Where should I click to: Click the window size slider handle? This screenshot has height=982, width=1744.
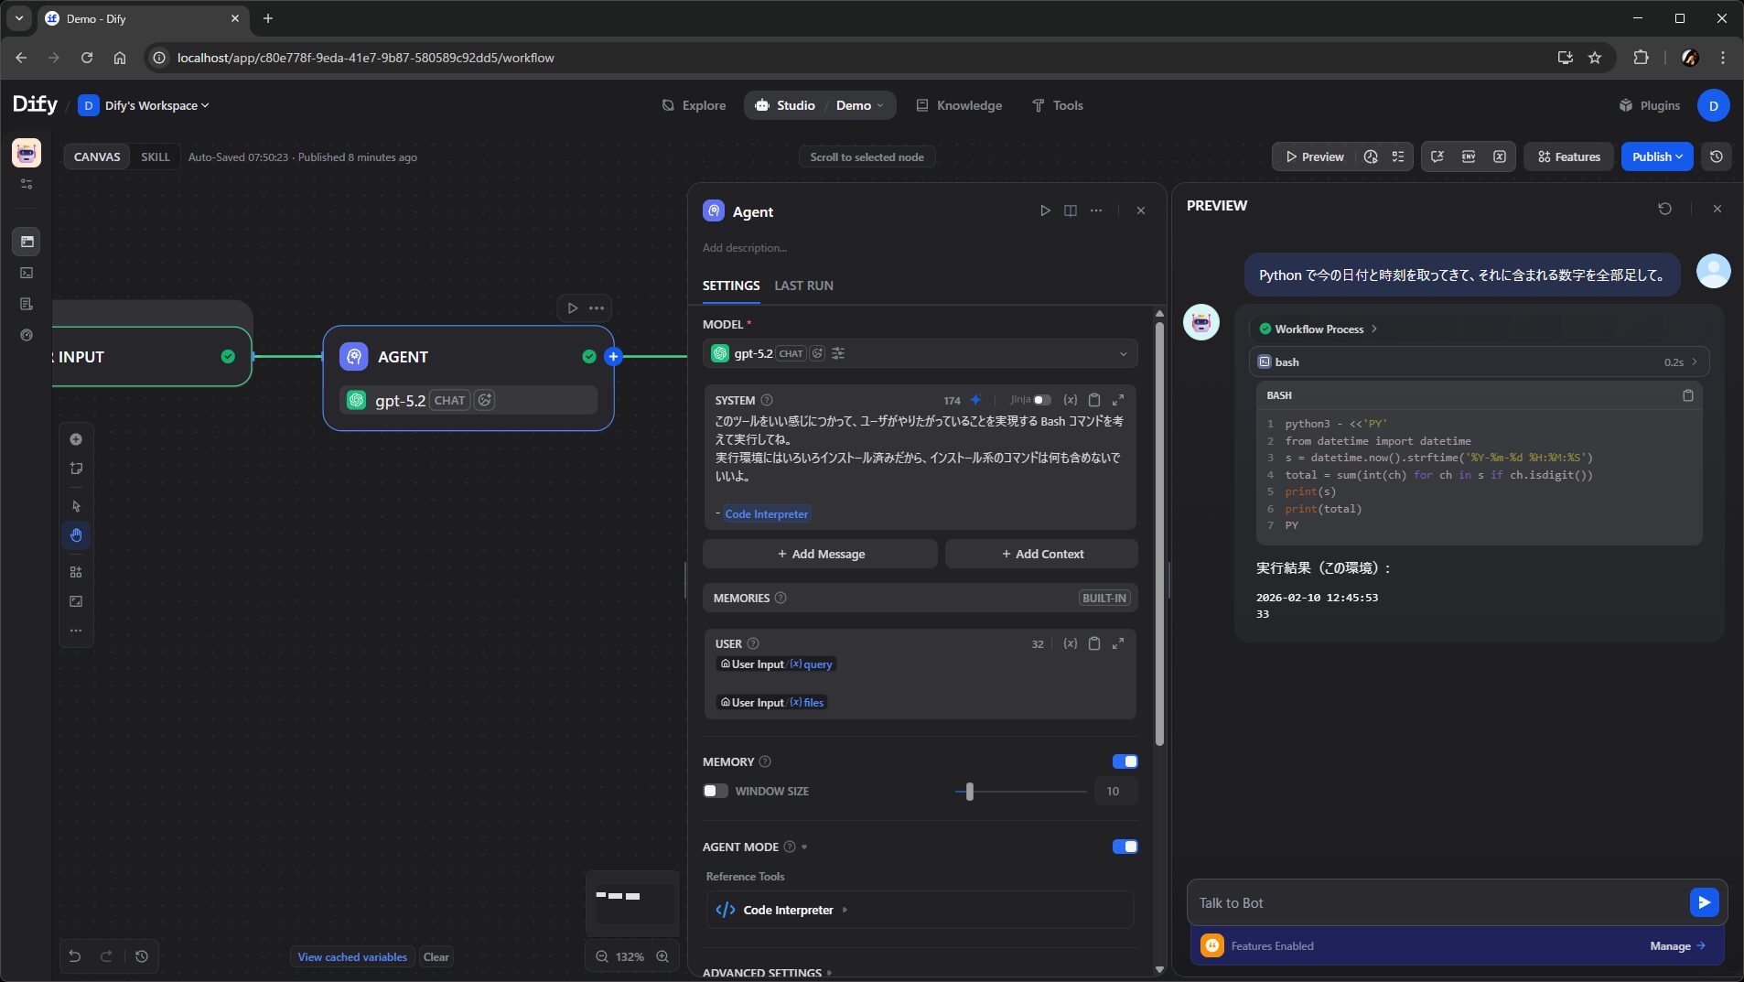pyautogui.click(x=969, y=791)
